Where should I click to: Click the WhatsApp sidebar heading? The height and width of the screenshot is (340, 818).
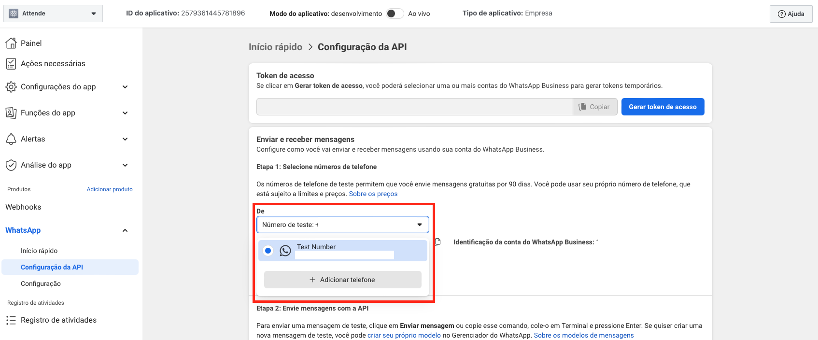[x=23, y=230]
